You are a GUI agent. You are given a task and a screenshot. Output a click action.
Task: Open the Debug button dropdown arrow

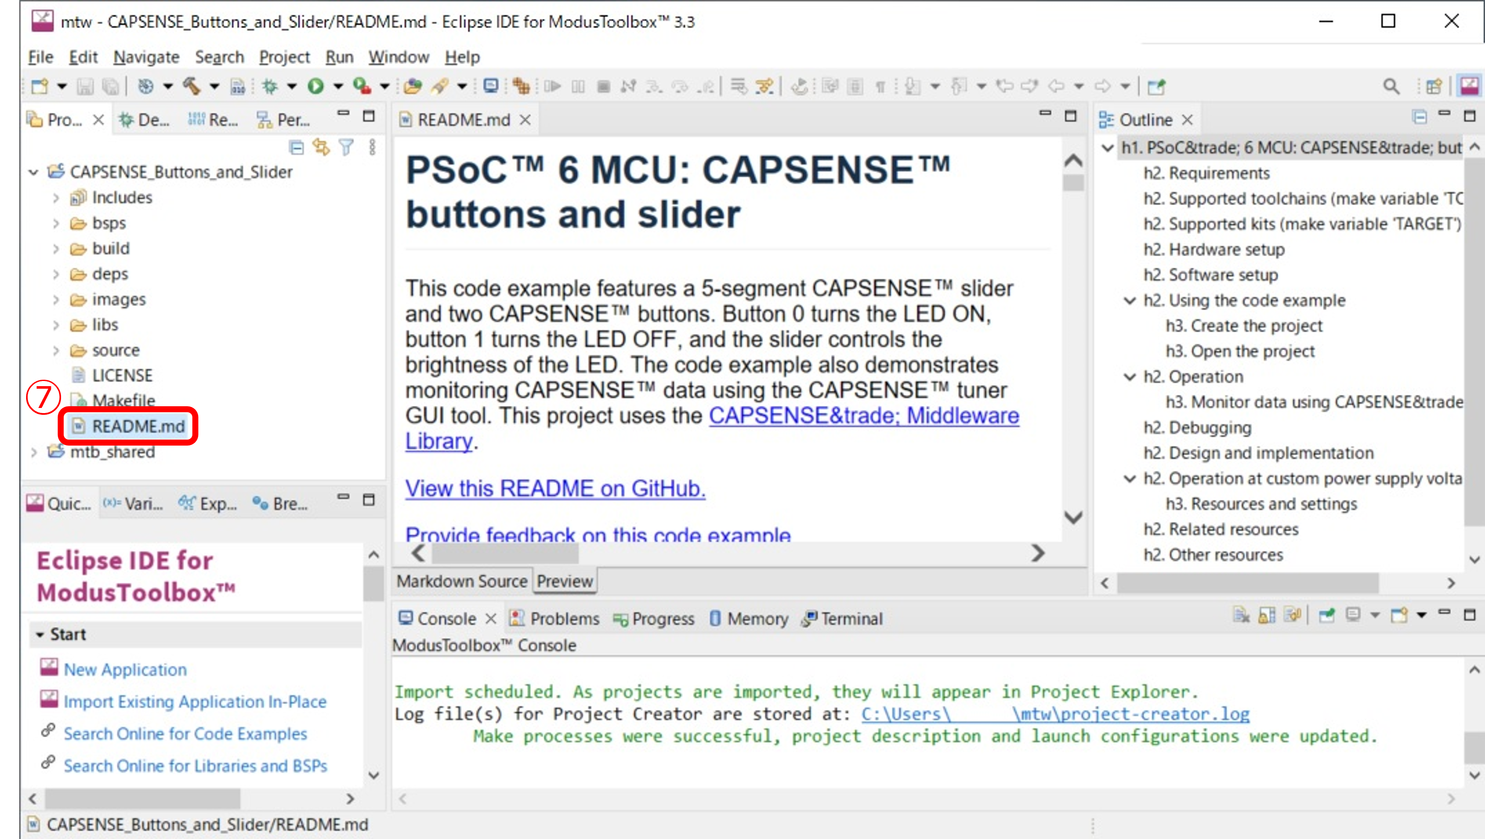292,86
